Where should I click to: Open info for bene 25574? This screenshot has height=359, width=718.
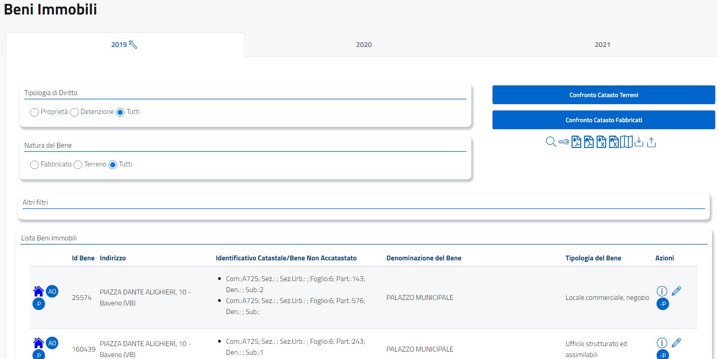(662, 291)
